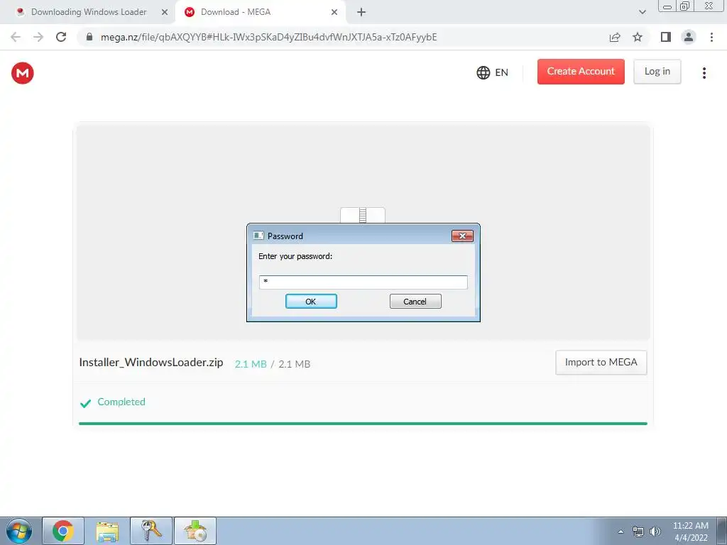This screenshot has height=545, width=727.
Task: Click Import to MEGA button
Action: pyautogui.click(x=601, y=363)
